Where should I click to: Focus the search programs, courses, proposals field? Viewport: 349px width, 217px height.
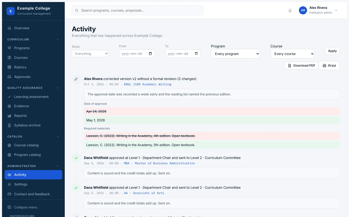[x=138, y=10]
